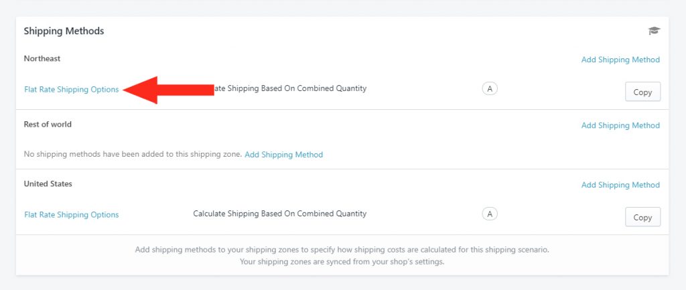Click the Northeast zone label
This screenshot has height=290, width=686.
coord(42,59)
